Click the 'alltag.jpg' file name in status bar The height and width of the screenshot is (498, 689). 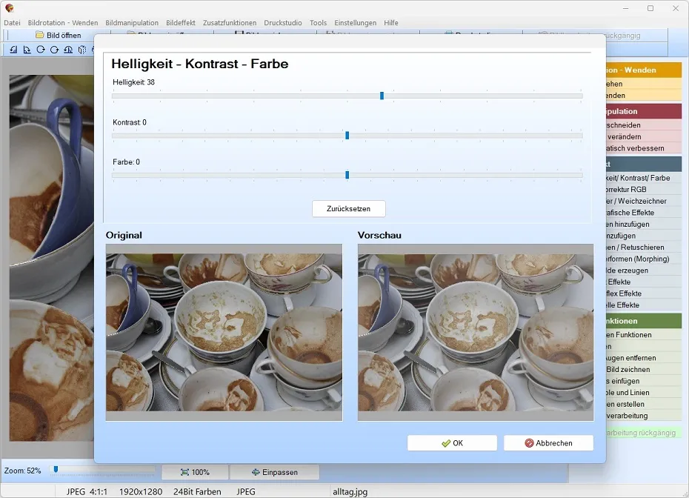pyautogui.click(x=350, y=492)
